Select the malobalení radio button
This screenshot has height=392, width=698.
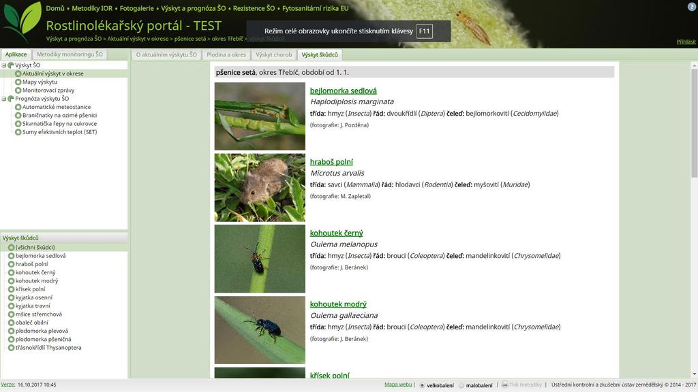pyautogui.click(x=461, y=385)
